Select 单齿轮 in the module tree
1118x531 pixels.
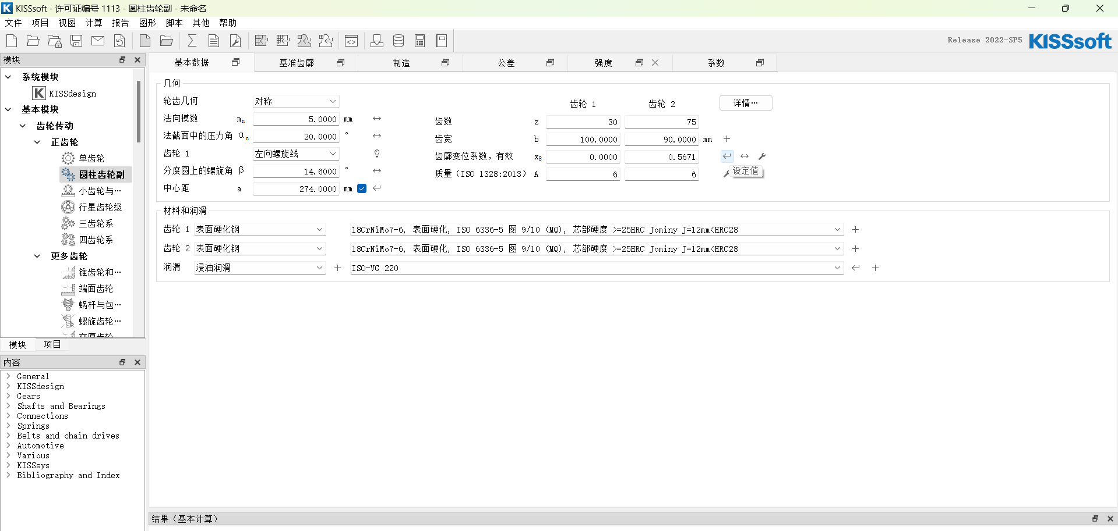point(91,158)
